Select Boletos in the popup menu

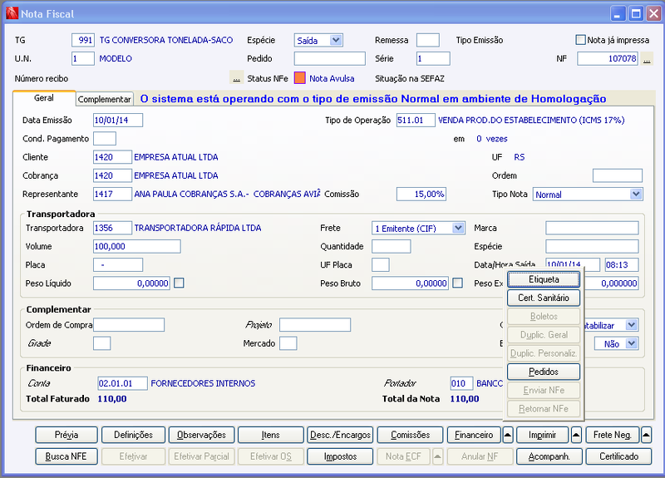click(x=544, y=317)
